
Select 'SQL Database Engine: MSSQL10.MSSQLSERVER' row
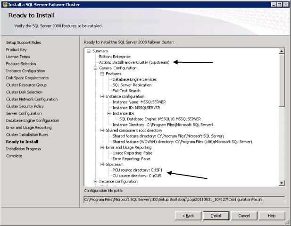160,119
